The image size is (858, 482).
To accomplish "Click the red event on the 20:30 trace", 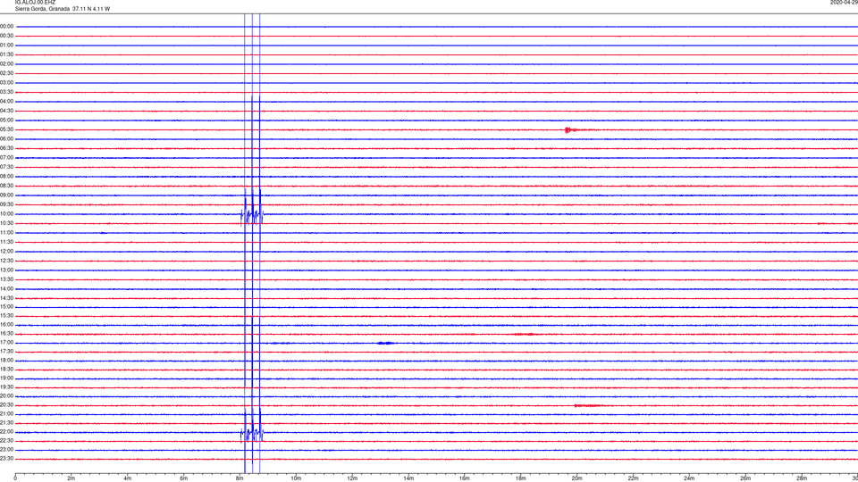I will (588, 405).
